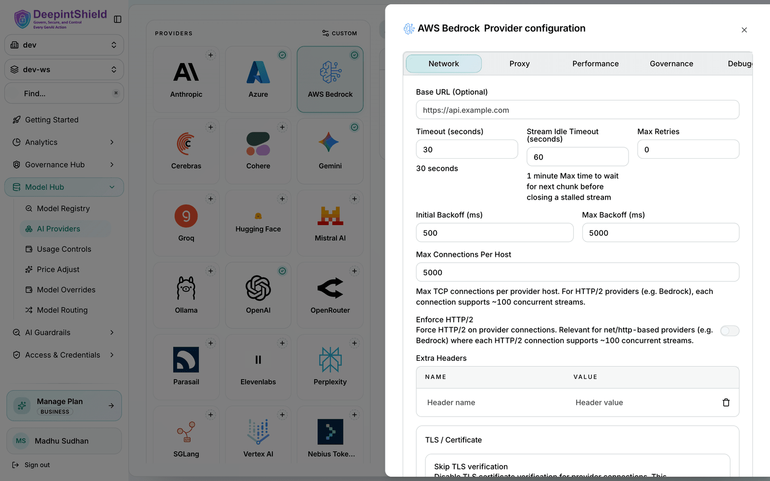Open Manage Plan Business
The width and height of the screenshot is (770, 481).
[64, 405]
